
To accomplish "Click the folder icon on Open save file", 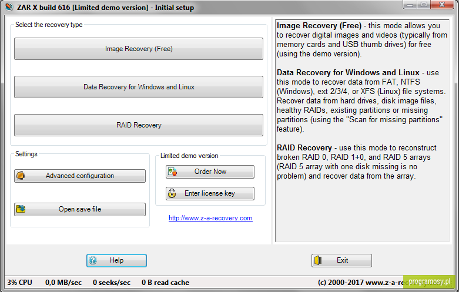I will click(x=21, y=209).
